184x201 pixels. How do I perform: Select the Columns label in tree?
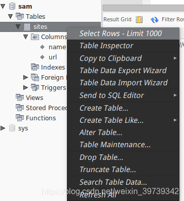(54, 37)
